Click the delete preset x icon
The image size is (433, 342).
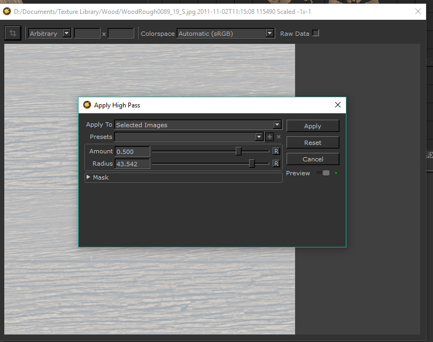pyautogui.click(x=279, y=137)
